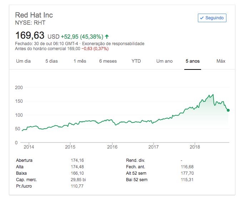
Task: Click the Alt 52 sem value 177,70
Action: [187, 173]
